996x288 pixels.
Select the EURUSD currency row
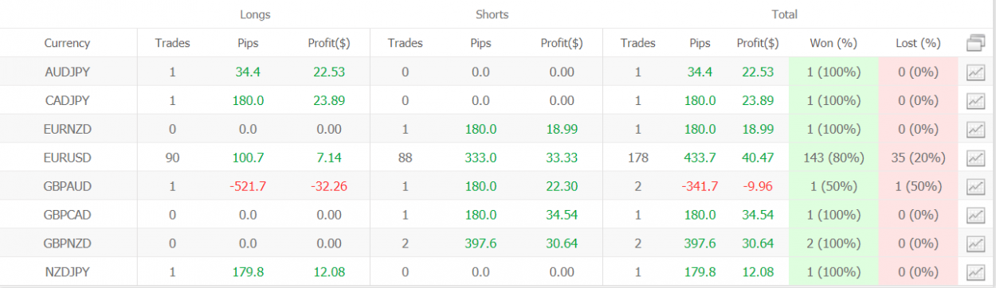tap(498, 158)
